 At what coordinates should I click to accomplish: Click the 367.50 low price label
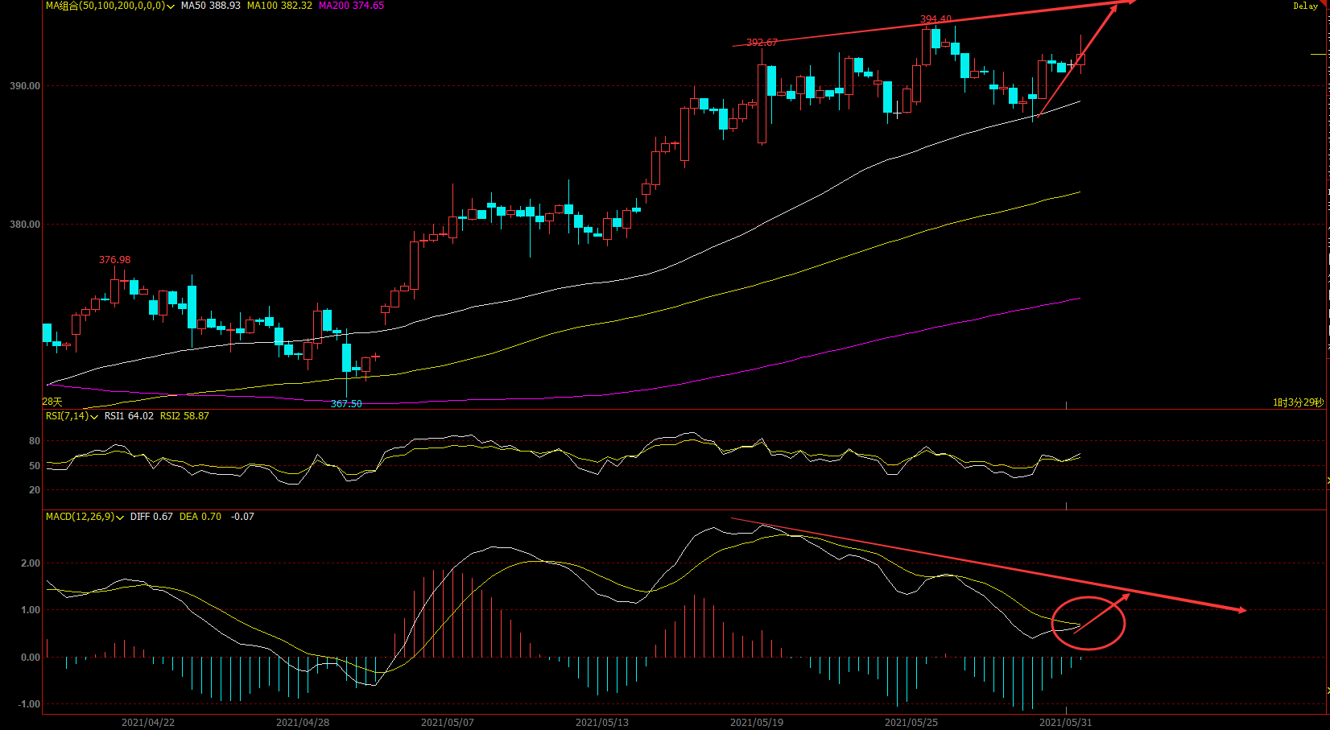(346, 404)
